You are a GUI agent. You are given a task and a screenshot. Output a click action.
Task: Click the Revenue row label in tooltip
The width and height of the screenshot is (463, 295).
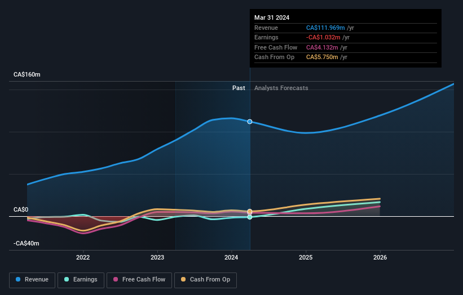click(266, 28)
